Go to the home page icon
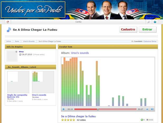163x123 pixels. 8,22
